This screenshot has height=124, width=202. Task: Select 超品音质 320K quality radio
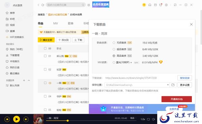click(x=114, y=49)
